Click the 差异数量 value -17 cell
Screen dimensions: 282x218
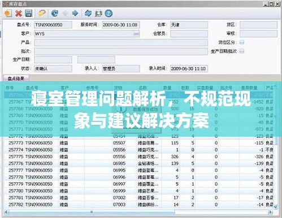pyautogui.click(x=251, y=198)
